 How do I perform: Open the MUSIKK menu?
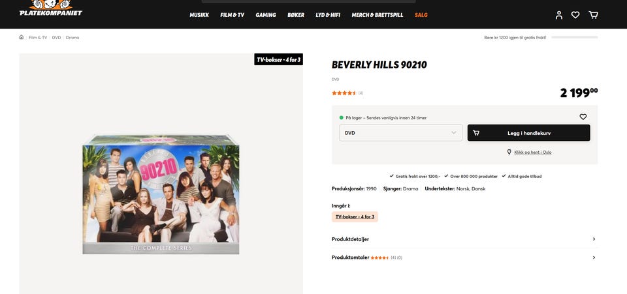pyautogui.click(x=199, y=15)
